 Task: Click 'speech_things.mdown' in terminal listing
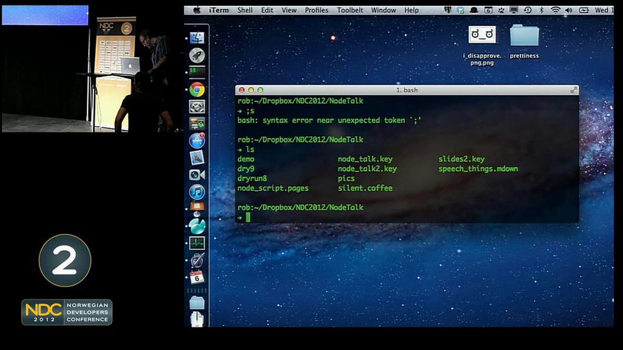pos(478,169)
